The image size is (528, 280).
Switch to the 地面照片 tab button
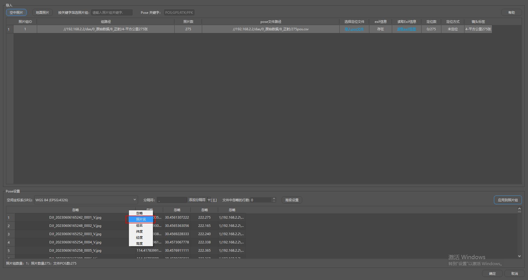point(42,12)
